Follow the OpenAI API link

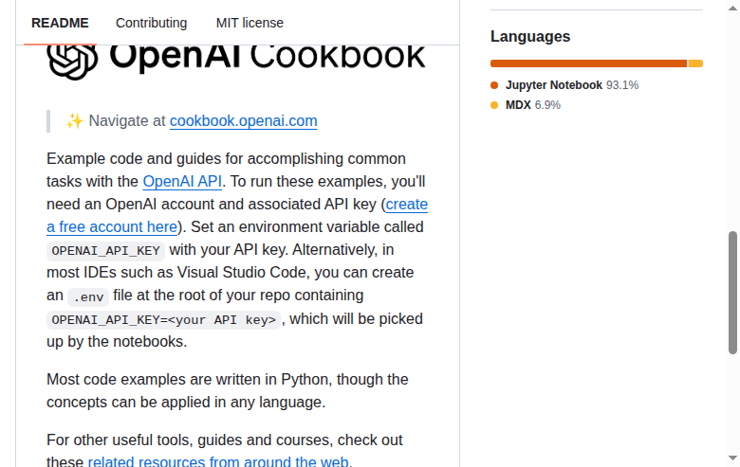coord(182,182)
